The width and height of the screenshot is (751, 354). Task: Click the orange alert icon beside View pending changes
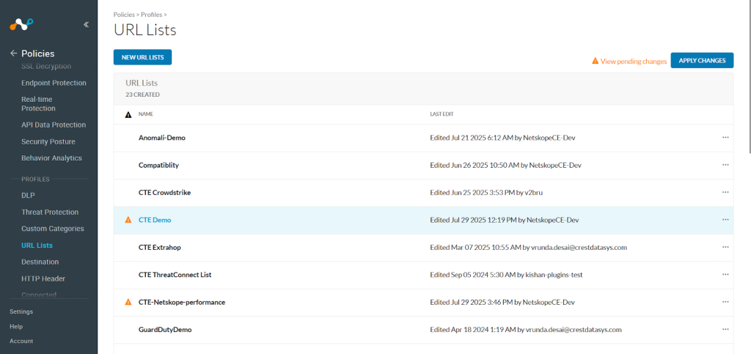596,61
